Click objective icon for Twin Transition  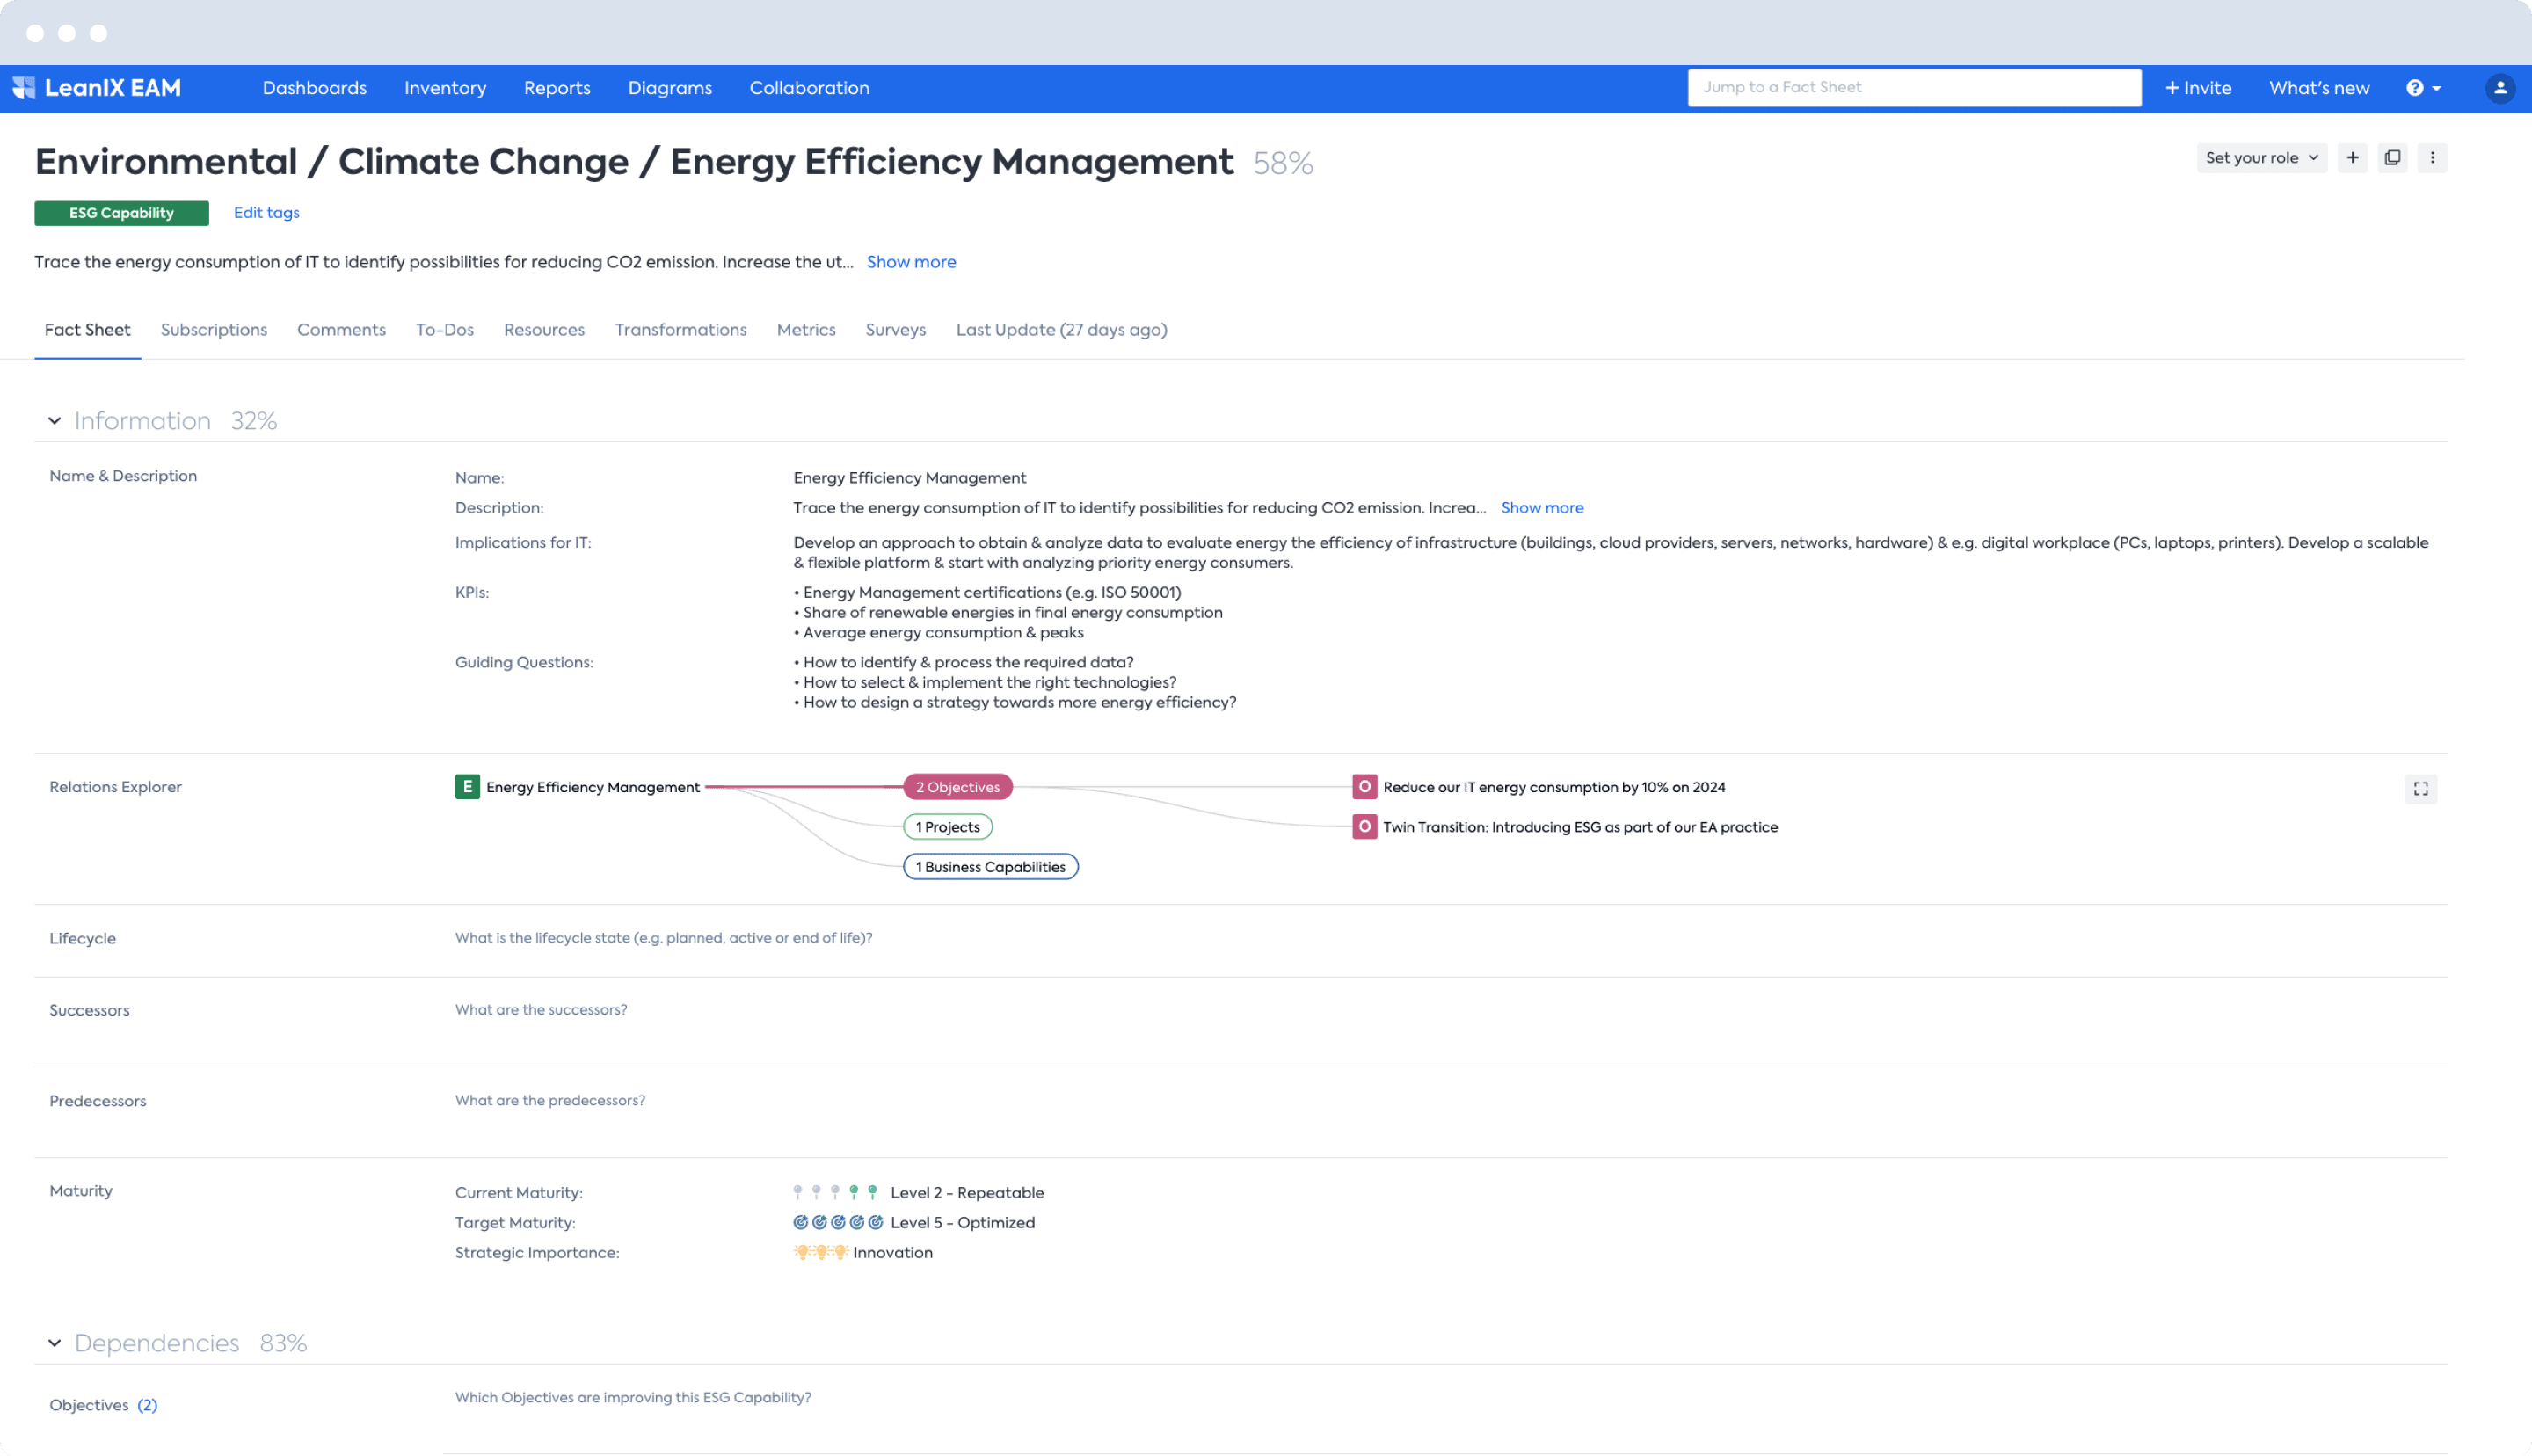point(1364,827)
